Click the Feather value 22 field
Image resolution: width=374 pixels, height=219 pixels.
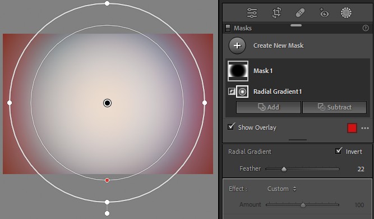361,169
